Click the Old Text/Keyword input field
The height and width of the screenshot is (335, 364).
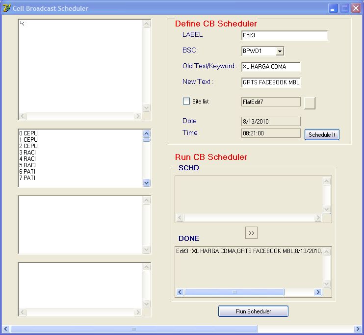pos(271,67)
